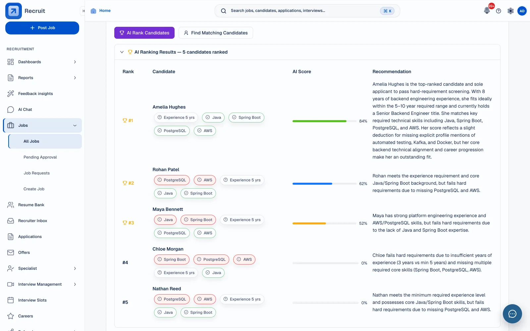This screenshot has height=331, width=530.
Task: Expand the Reports submenu
Action: click(75, 78)
